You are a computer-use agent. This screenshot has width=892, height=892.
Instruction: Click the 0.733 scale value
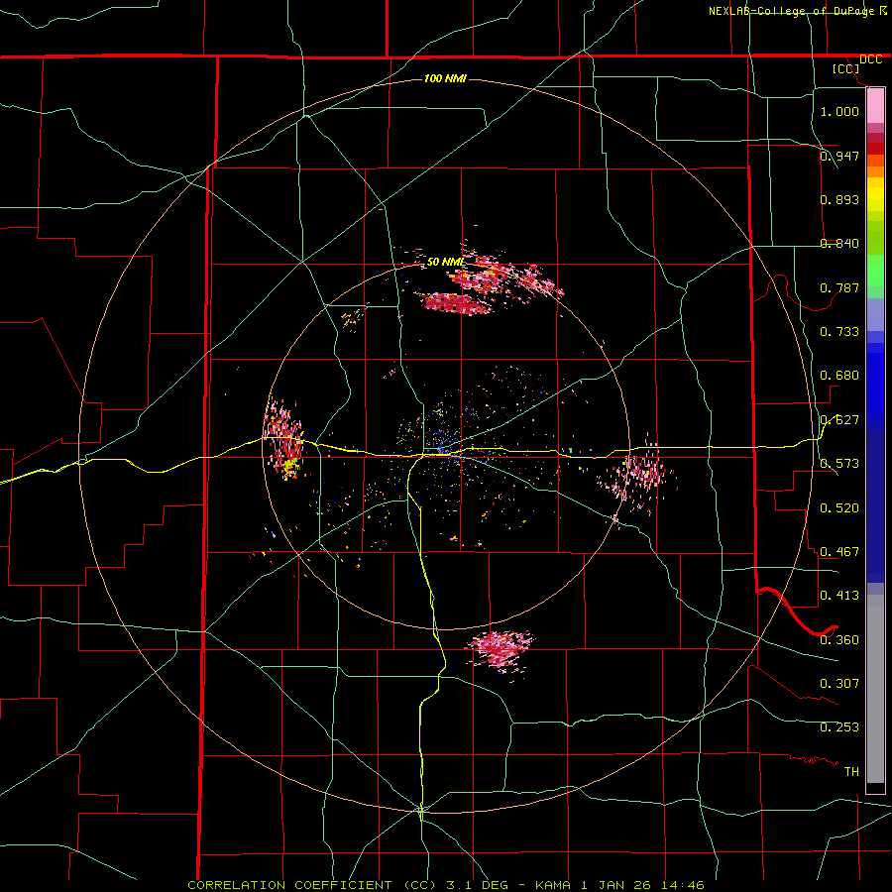[839, 332]
